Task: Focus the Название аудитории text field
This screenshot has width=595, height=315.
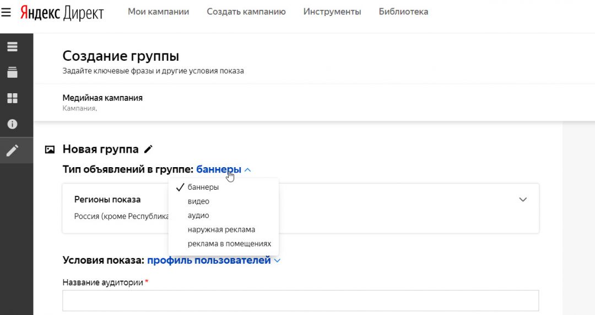Action: (300, 301)
